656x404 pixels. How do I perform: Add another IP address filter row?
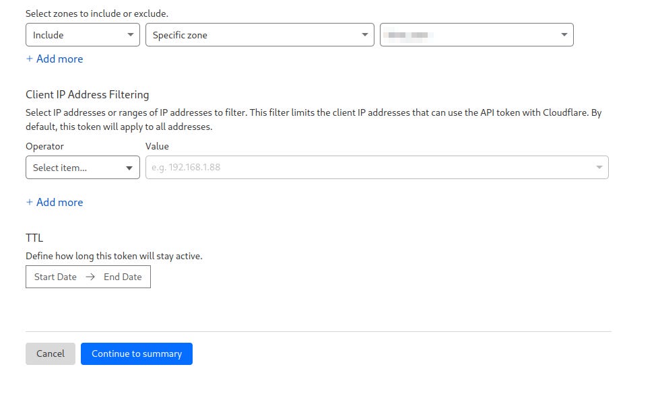(55, 202)
